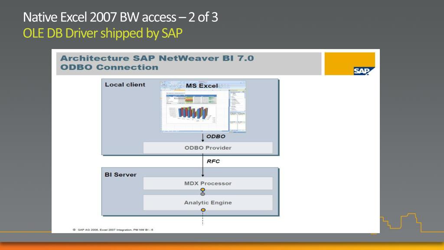
Task: Select the 'Analytic Engine' box
Action: pos(208,203)
